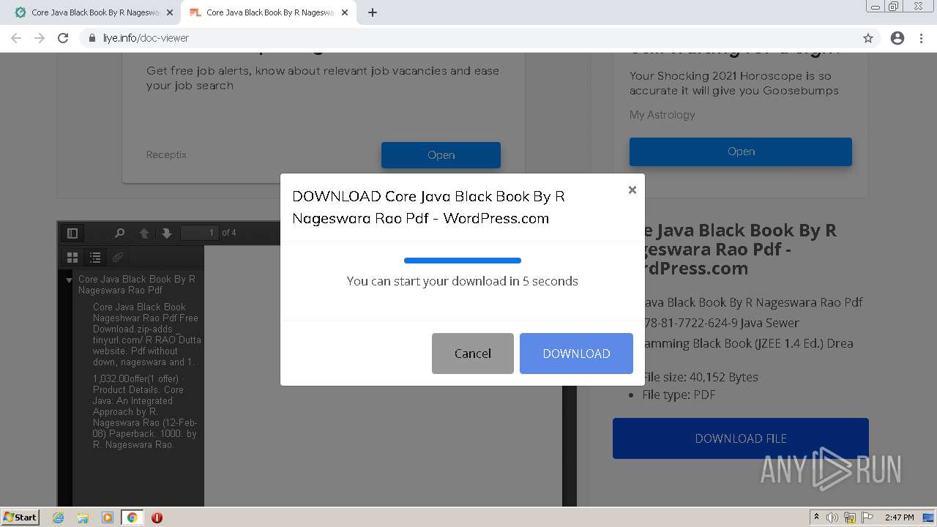
Task: Click the red stop-sign taskbar icon
Action: pyautogui.click(x=157, y=517)
